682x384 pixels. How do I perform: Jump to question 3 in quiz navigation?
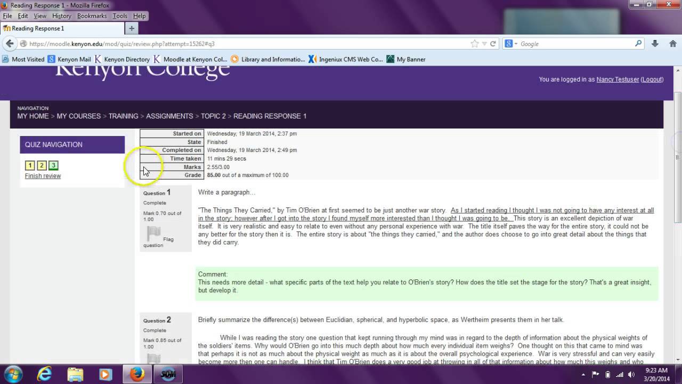53,165
